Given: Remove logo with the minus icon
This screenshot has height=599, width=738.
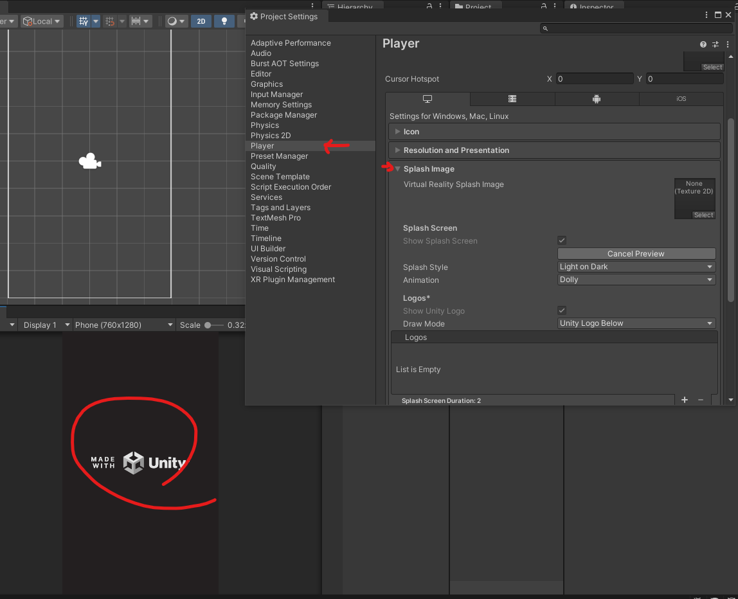Looking at the screenshot, I should click(701, 400).
